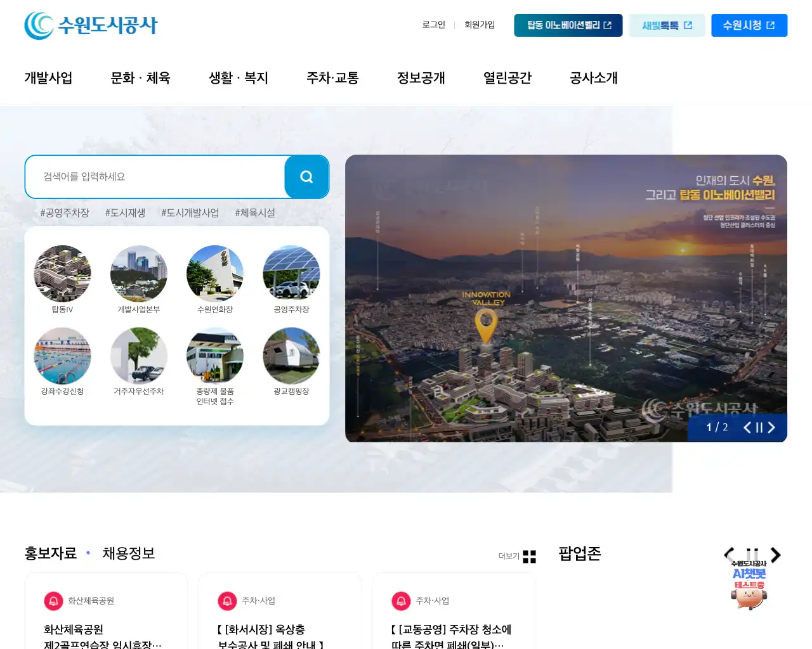This screenshot has width=812, height=649.
Task: Open the 강좌수강신청 swimming pool icon
Action: coord(62,356)
